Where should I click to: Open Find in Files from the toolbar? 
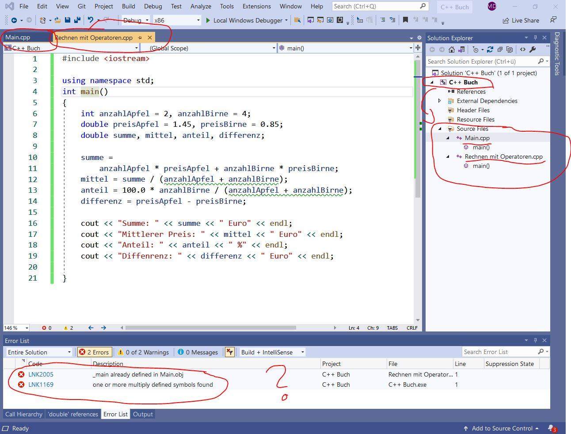pyautogui.click(x=297, y=20)
